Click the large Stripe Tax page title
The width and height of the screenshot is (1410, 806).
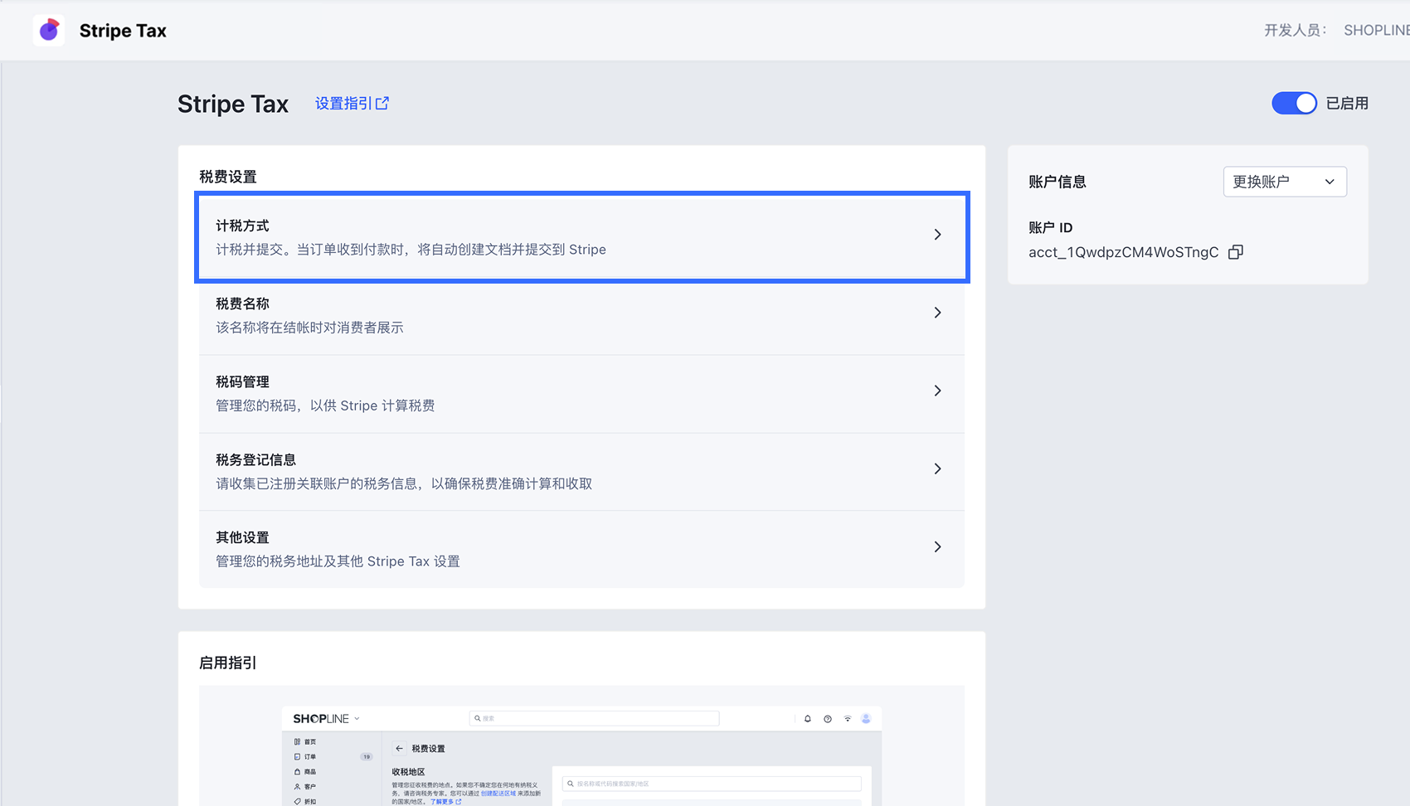pyautogui.click(x=233, y=104)
